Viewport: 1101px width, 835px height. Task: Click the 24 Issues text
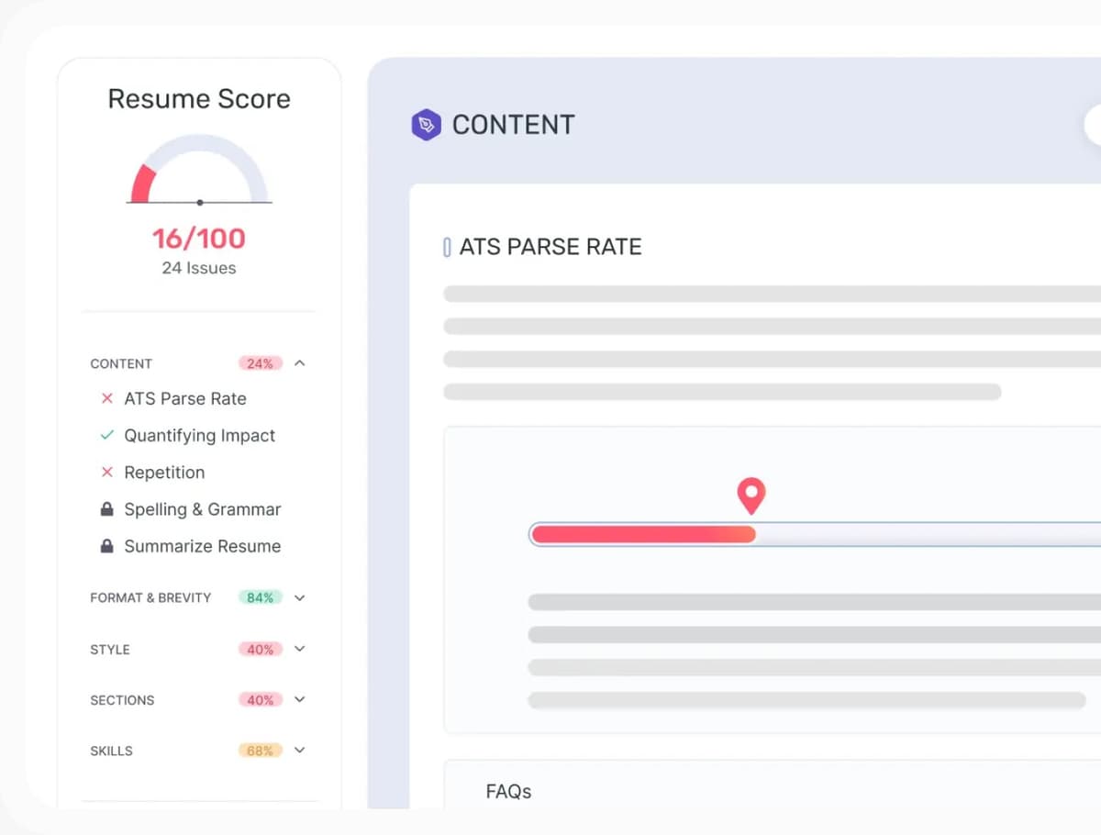tap(199, 268)
